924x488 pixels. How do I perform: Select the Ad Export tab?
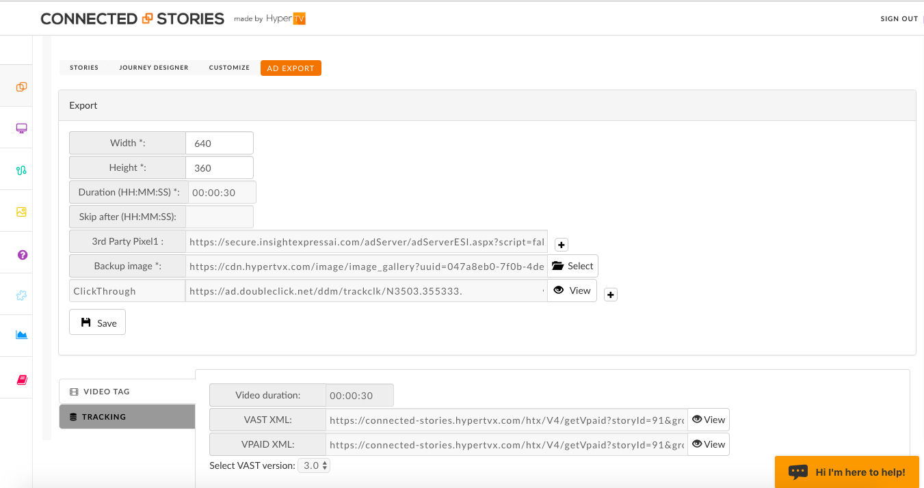291,68
